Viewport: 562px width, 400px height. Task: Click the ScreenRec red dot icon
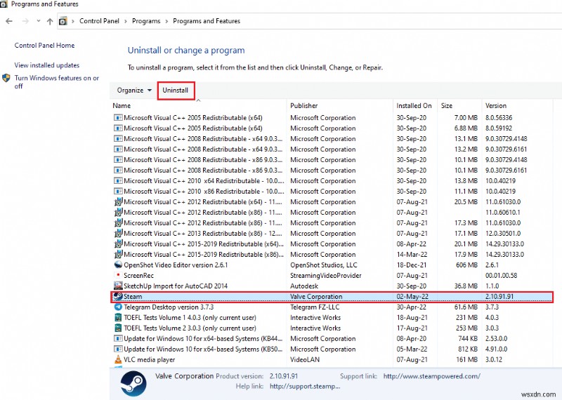point(118,275)
